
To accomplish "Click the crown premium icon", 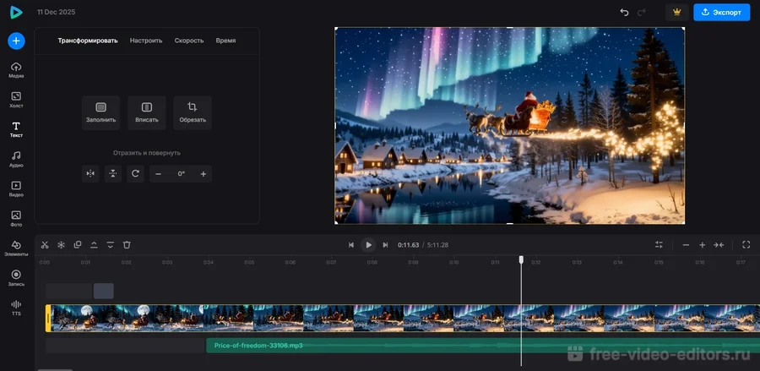I will (677, 12).
